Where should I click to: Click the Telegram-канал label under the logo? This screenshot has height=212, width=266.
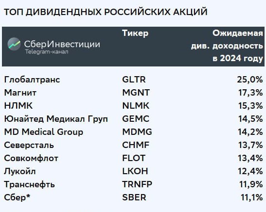47,51
